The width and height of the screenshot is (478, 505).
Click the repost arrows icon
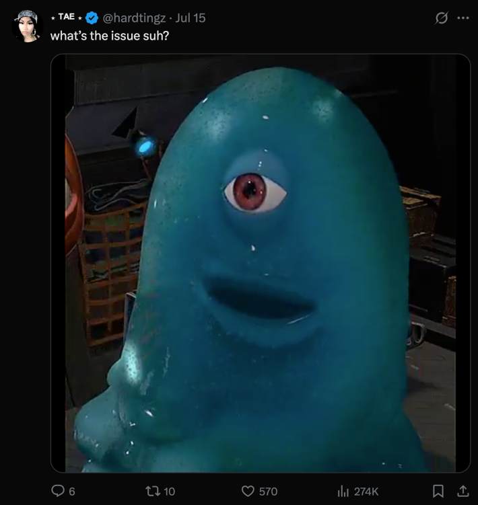click(x=153, y=492)
